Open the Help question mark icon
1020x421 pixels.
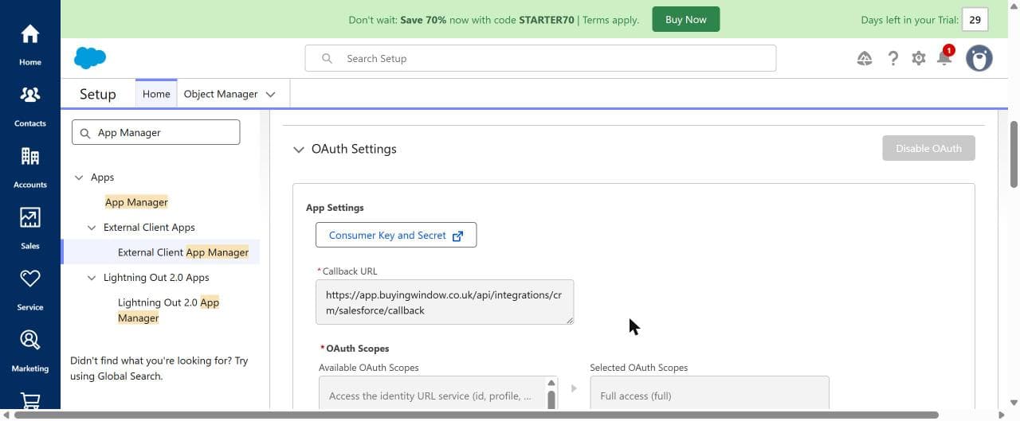[x=892, y=58]
